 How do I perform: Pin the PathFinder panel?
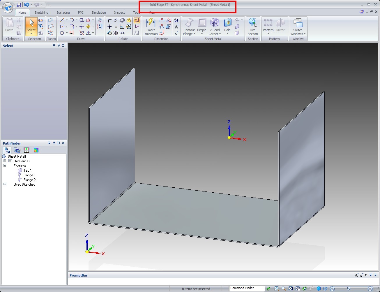[54, 143]
